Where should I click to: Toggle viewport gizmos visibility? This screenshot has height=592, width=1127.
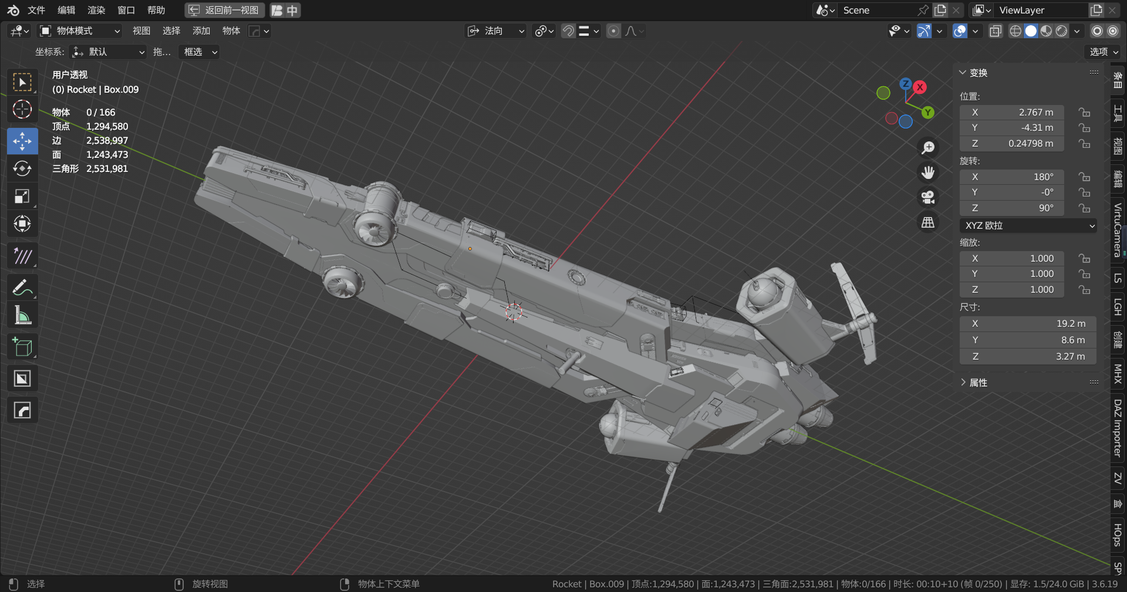(924, 31)
